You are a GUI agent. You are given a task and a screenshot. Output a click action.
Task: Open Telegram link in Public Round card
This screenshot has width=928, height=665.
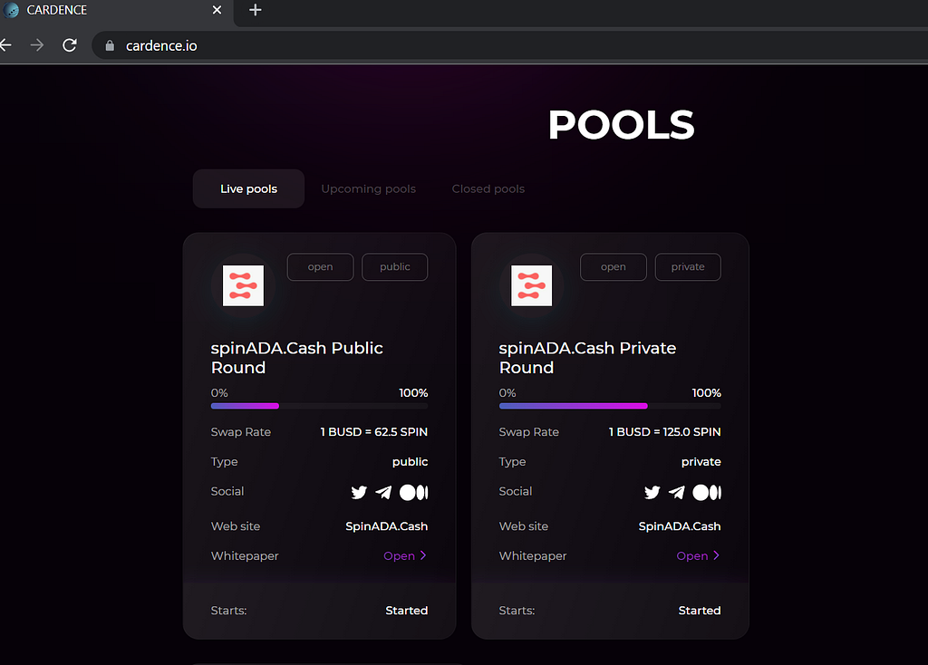tap(383, 492)
